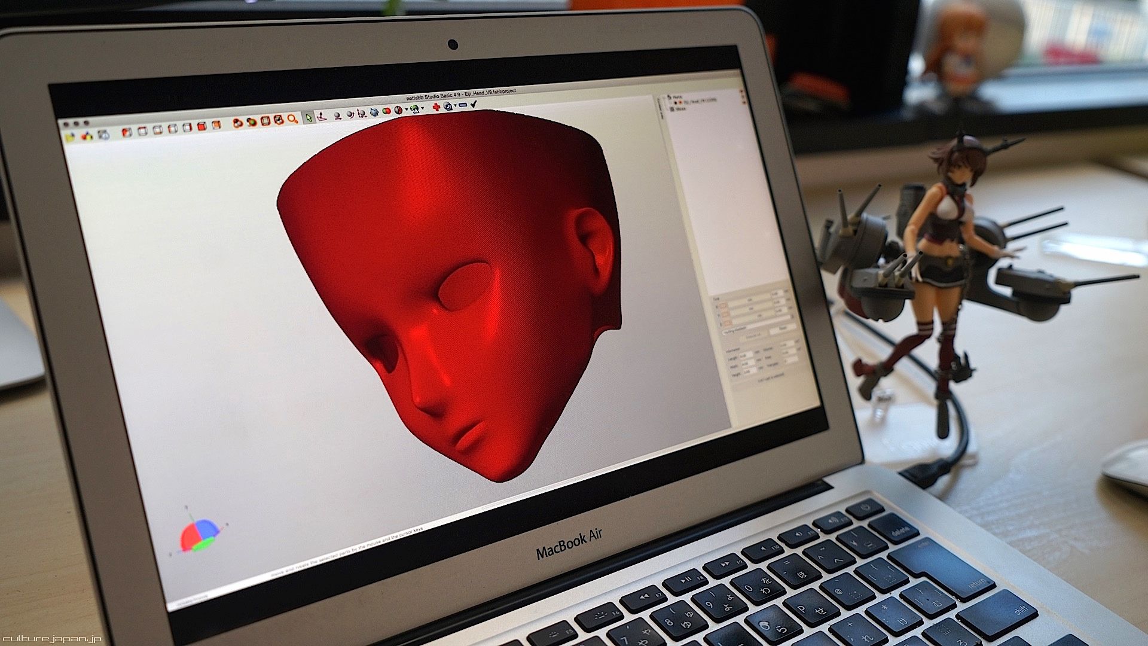Click the move part sphere icon
This screenshot has height=646, width=1148.
(x=337, y=115)
